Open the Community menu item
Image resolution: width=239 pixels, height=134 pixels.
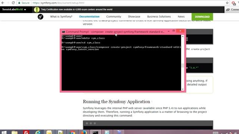114,16
